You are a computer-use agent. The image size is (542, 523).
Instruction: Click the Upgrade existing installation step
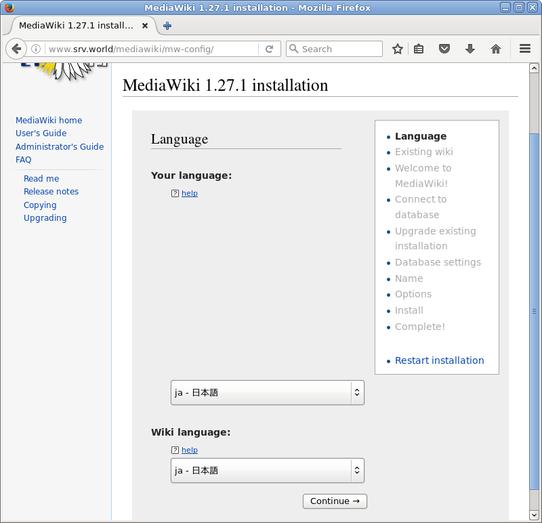pyautogui.click(x=436, y=238)
